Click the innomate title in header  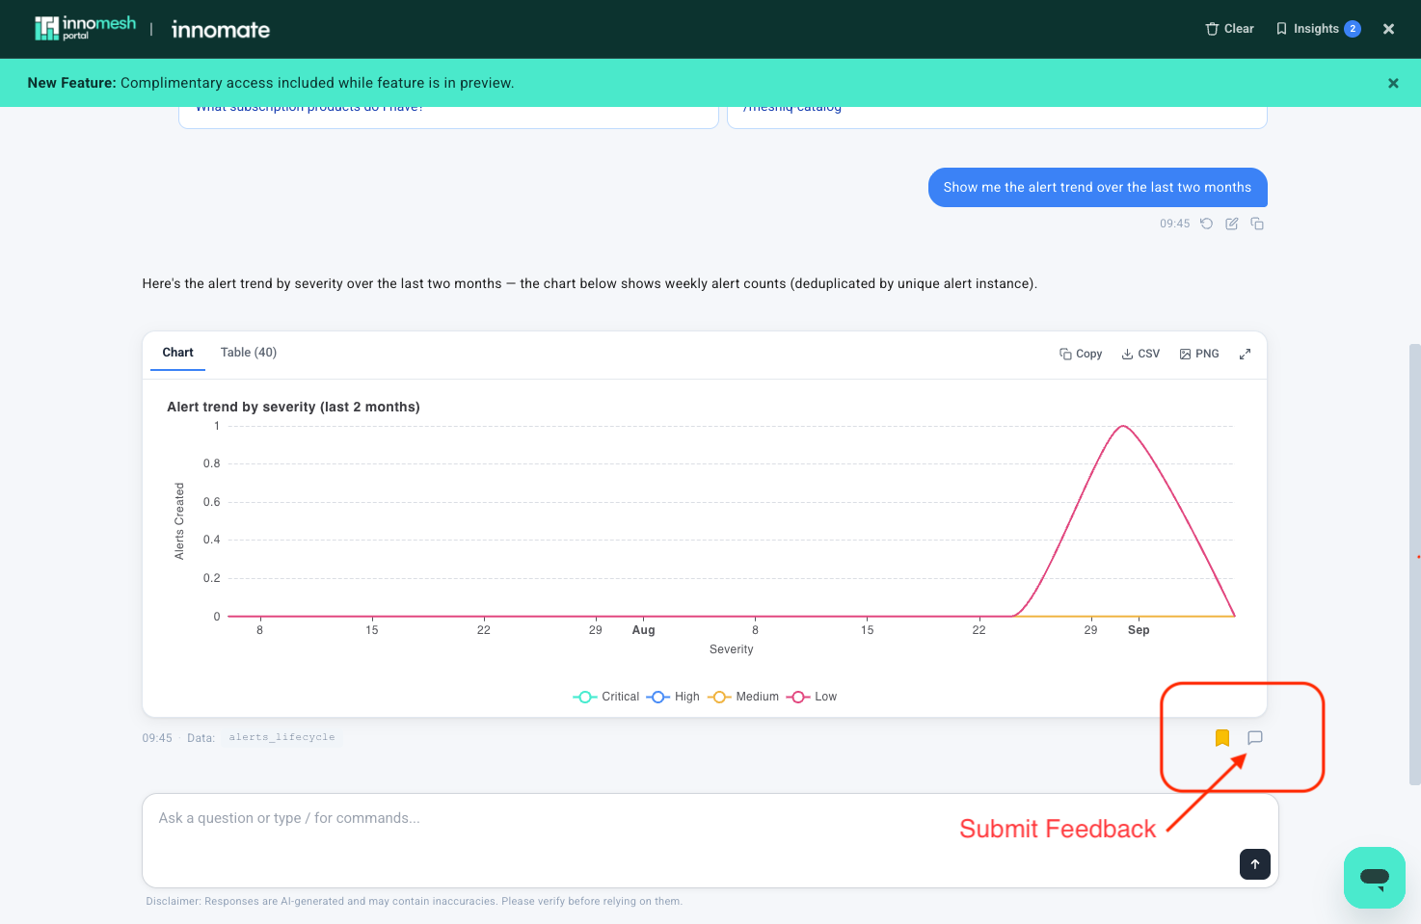(221, 30)
